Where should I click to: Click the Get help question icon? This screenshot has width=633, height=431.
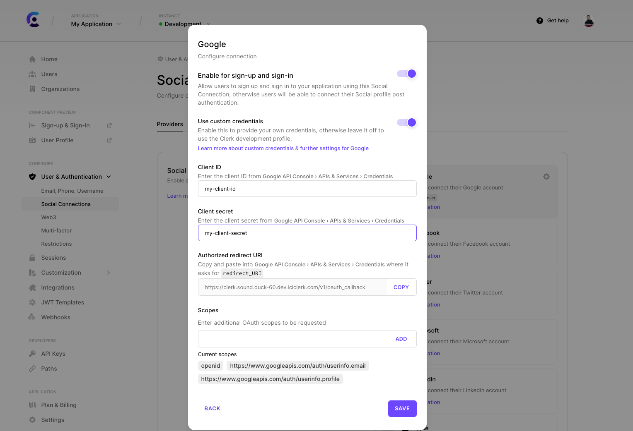[540, 21]
